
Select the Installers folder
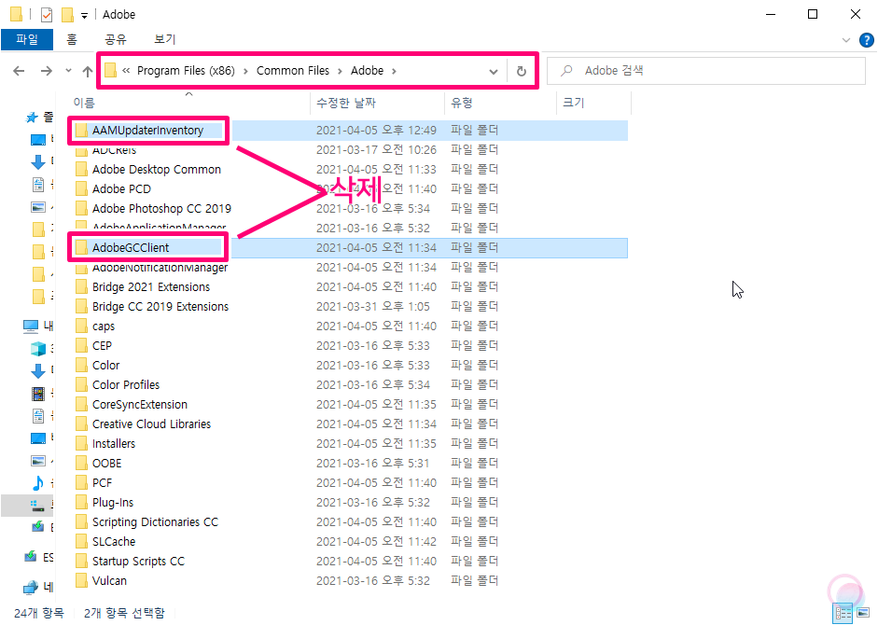coord(114,443)
